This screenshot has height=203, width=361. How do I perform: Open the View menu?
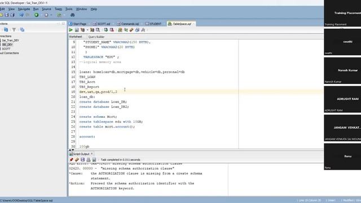point(11,9)
